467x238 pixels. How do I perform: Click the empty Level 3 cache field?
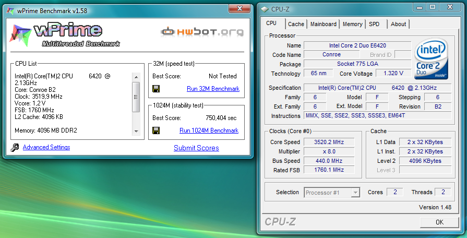coord(425,170)
